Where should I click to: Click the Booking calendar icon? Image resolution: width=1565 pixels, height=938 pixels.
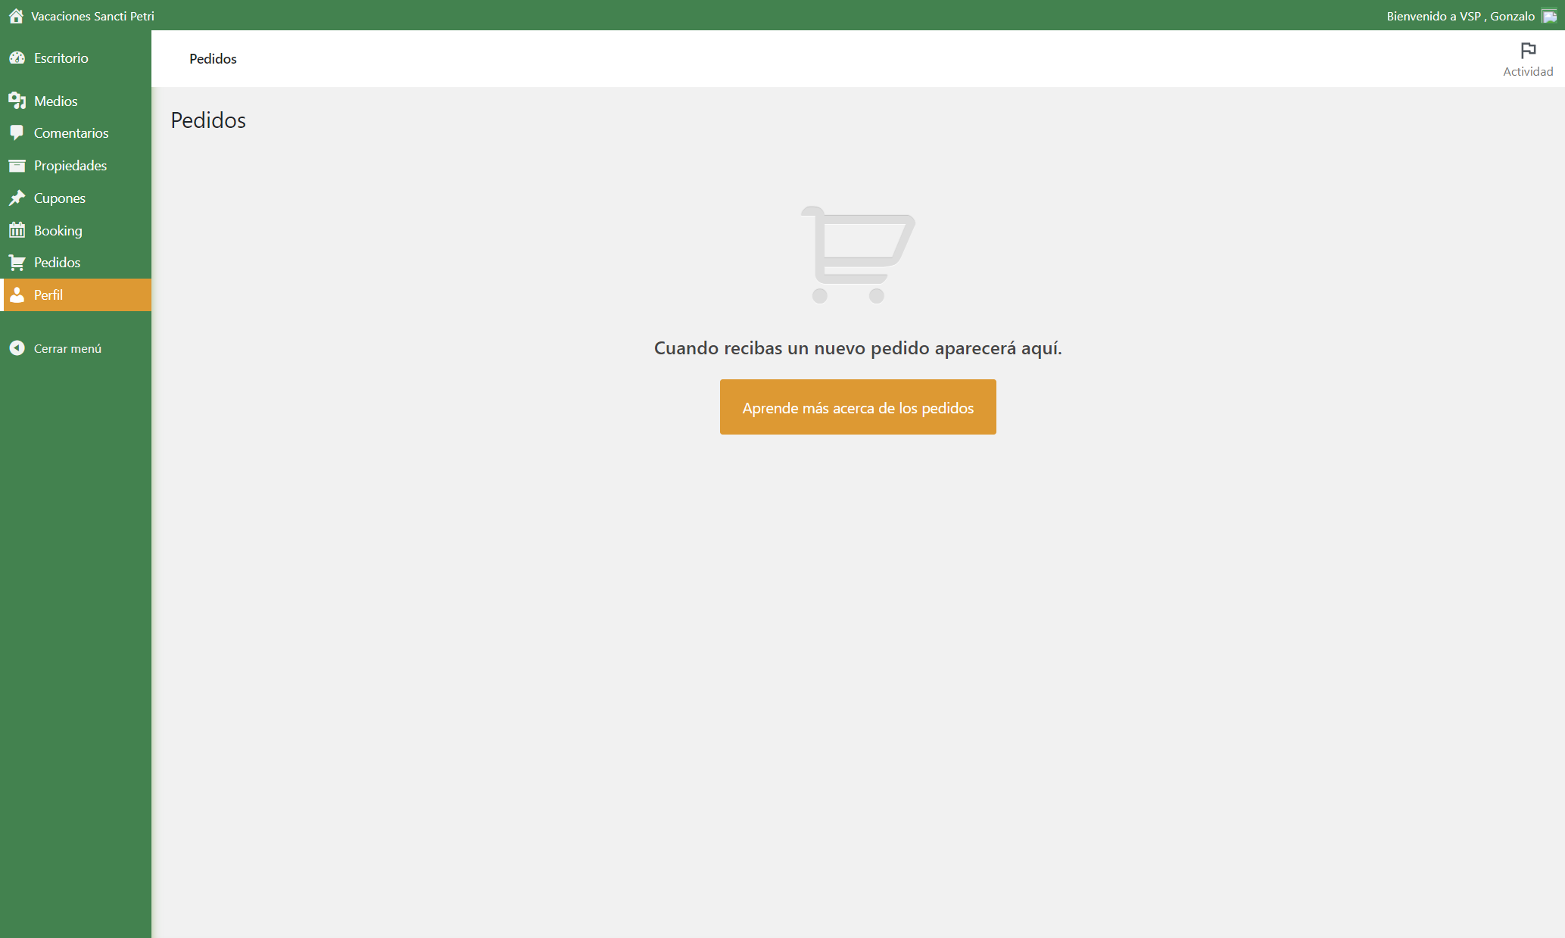[x=17, y=230]
